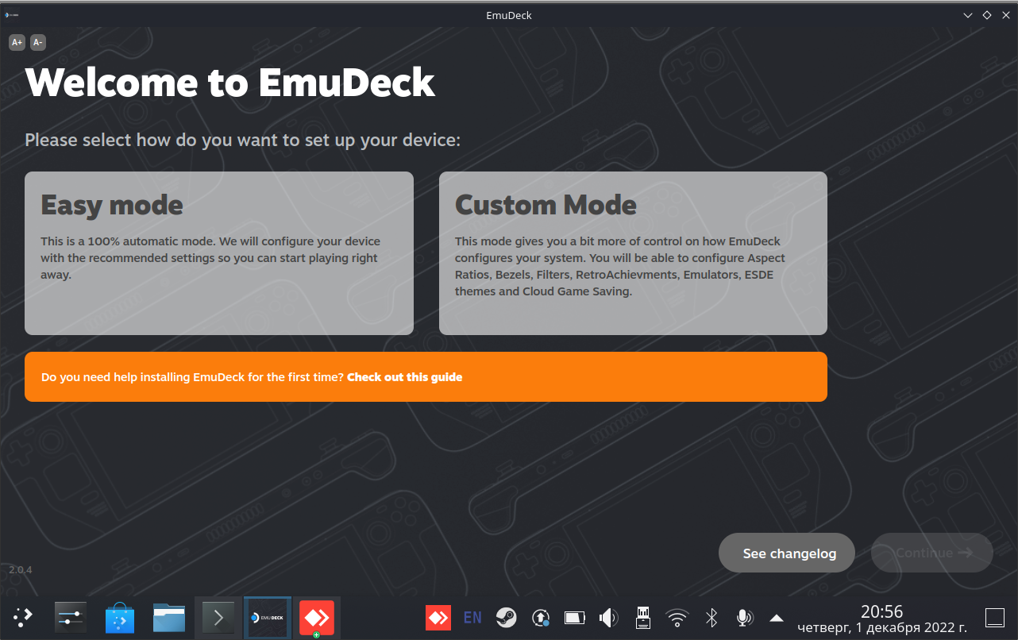The height and width of the screenshot is (640, 1018).
Task: Open the volume control in the tray
Action: click(x=609, y=617)
